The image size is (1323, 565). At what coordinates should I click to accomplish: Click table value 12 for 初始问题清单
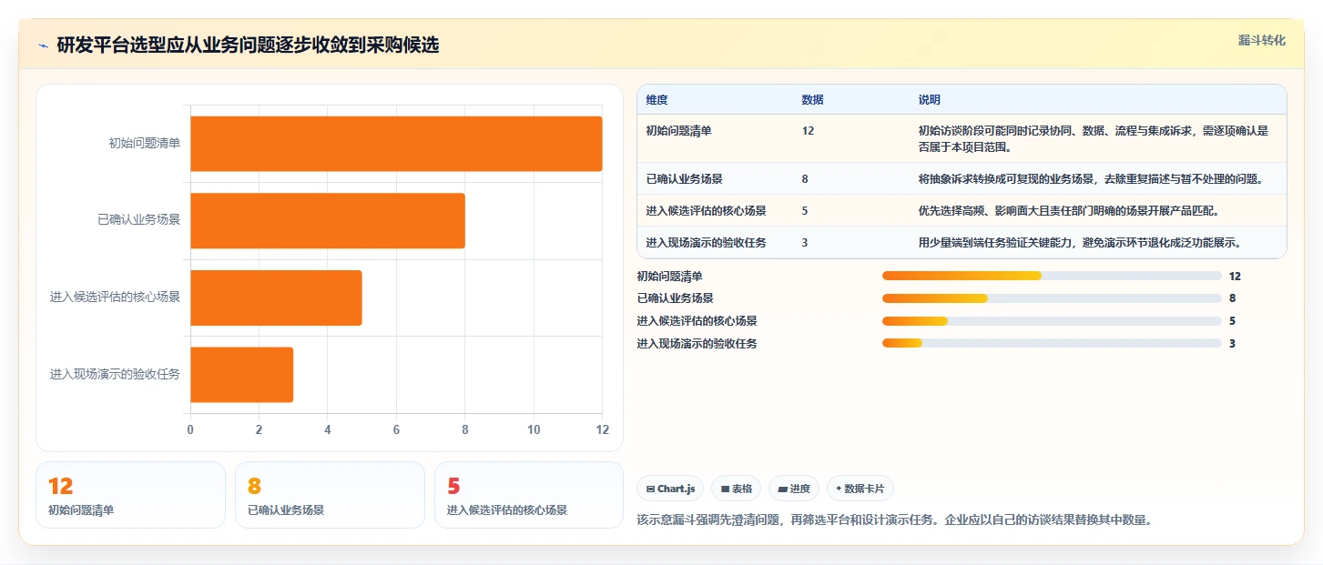coord(808,131)
